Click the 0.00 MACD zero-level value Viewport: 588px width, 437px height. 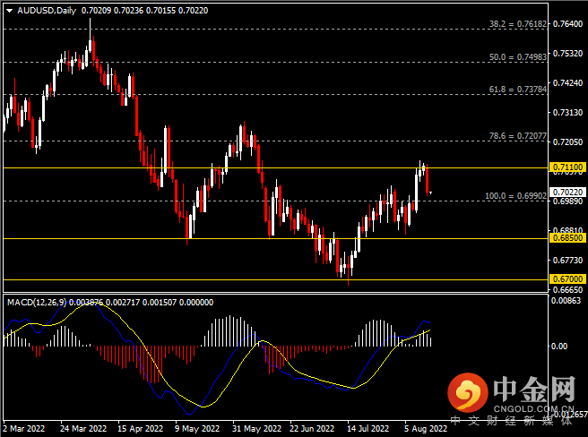point(559,347)
